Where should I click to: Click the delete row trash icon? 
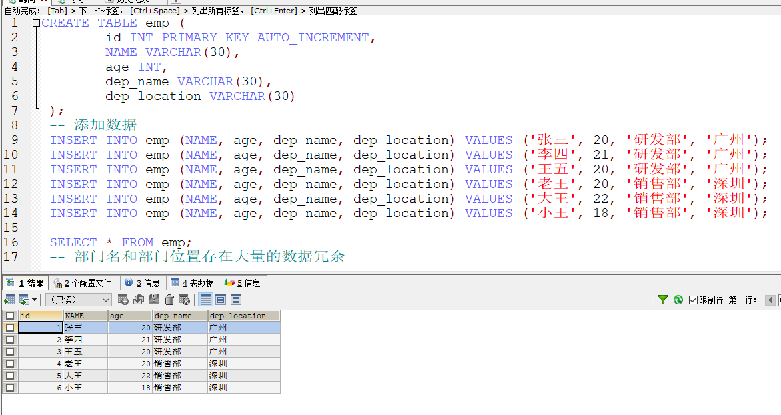[x=169, y=300]
